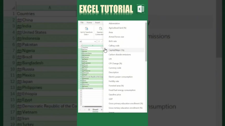Add a new sheet with plus icon

point(102,110)
